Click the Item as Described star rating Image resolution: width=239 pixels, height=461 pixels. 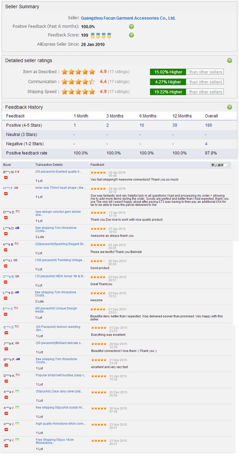tap(79, 72)
